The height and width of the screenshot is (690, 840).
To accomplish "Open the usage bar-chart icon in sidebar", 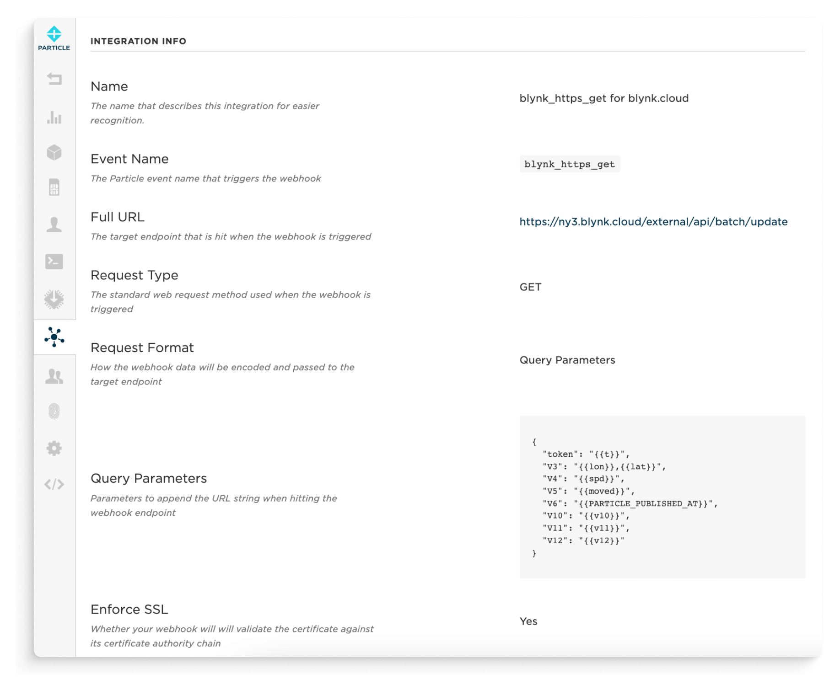I will (x=54, y=118).
